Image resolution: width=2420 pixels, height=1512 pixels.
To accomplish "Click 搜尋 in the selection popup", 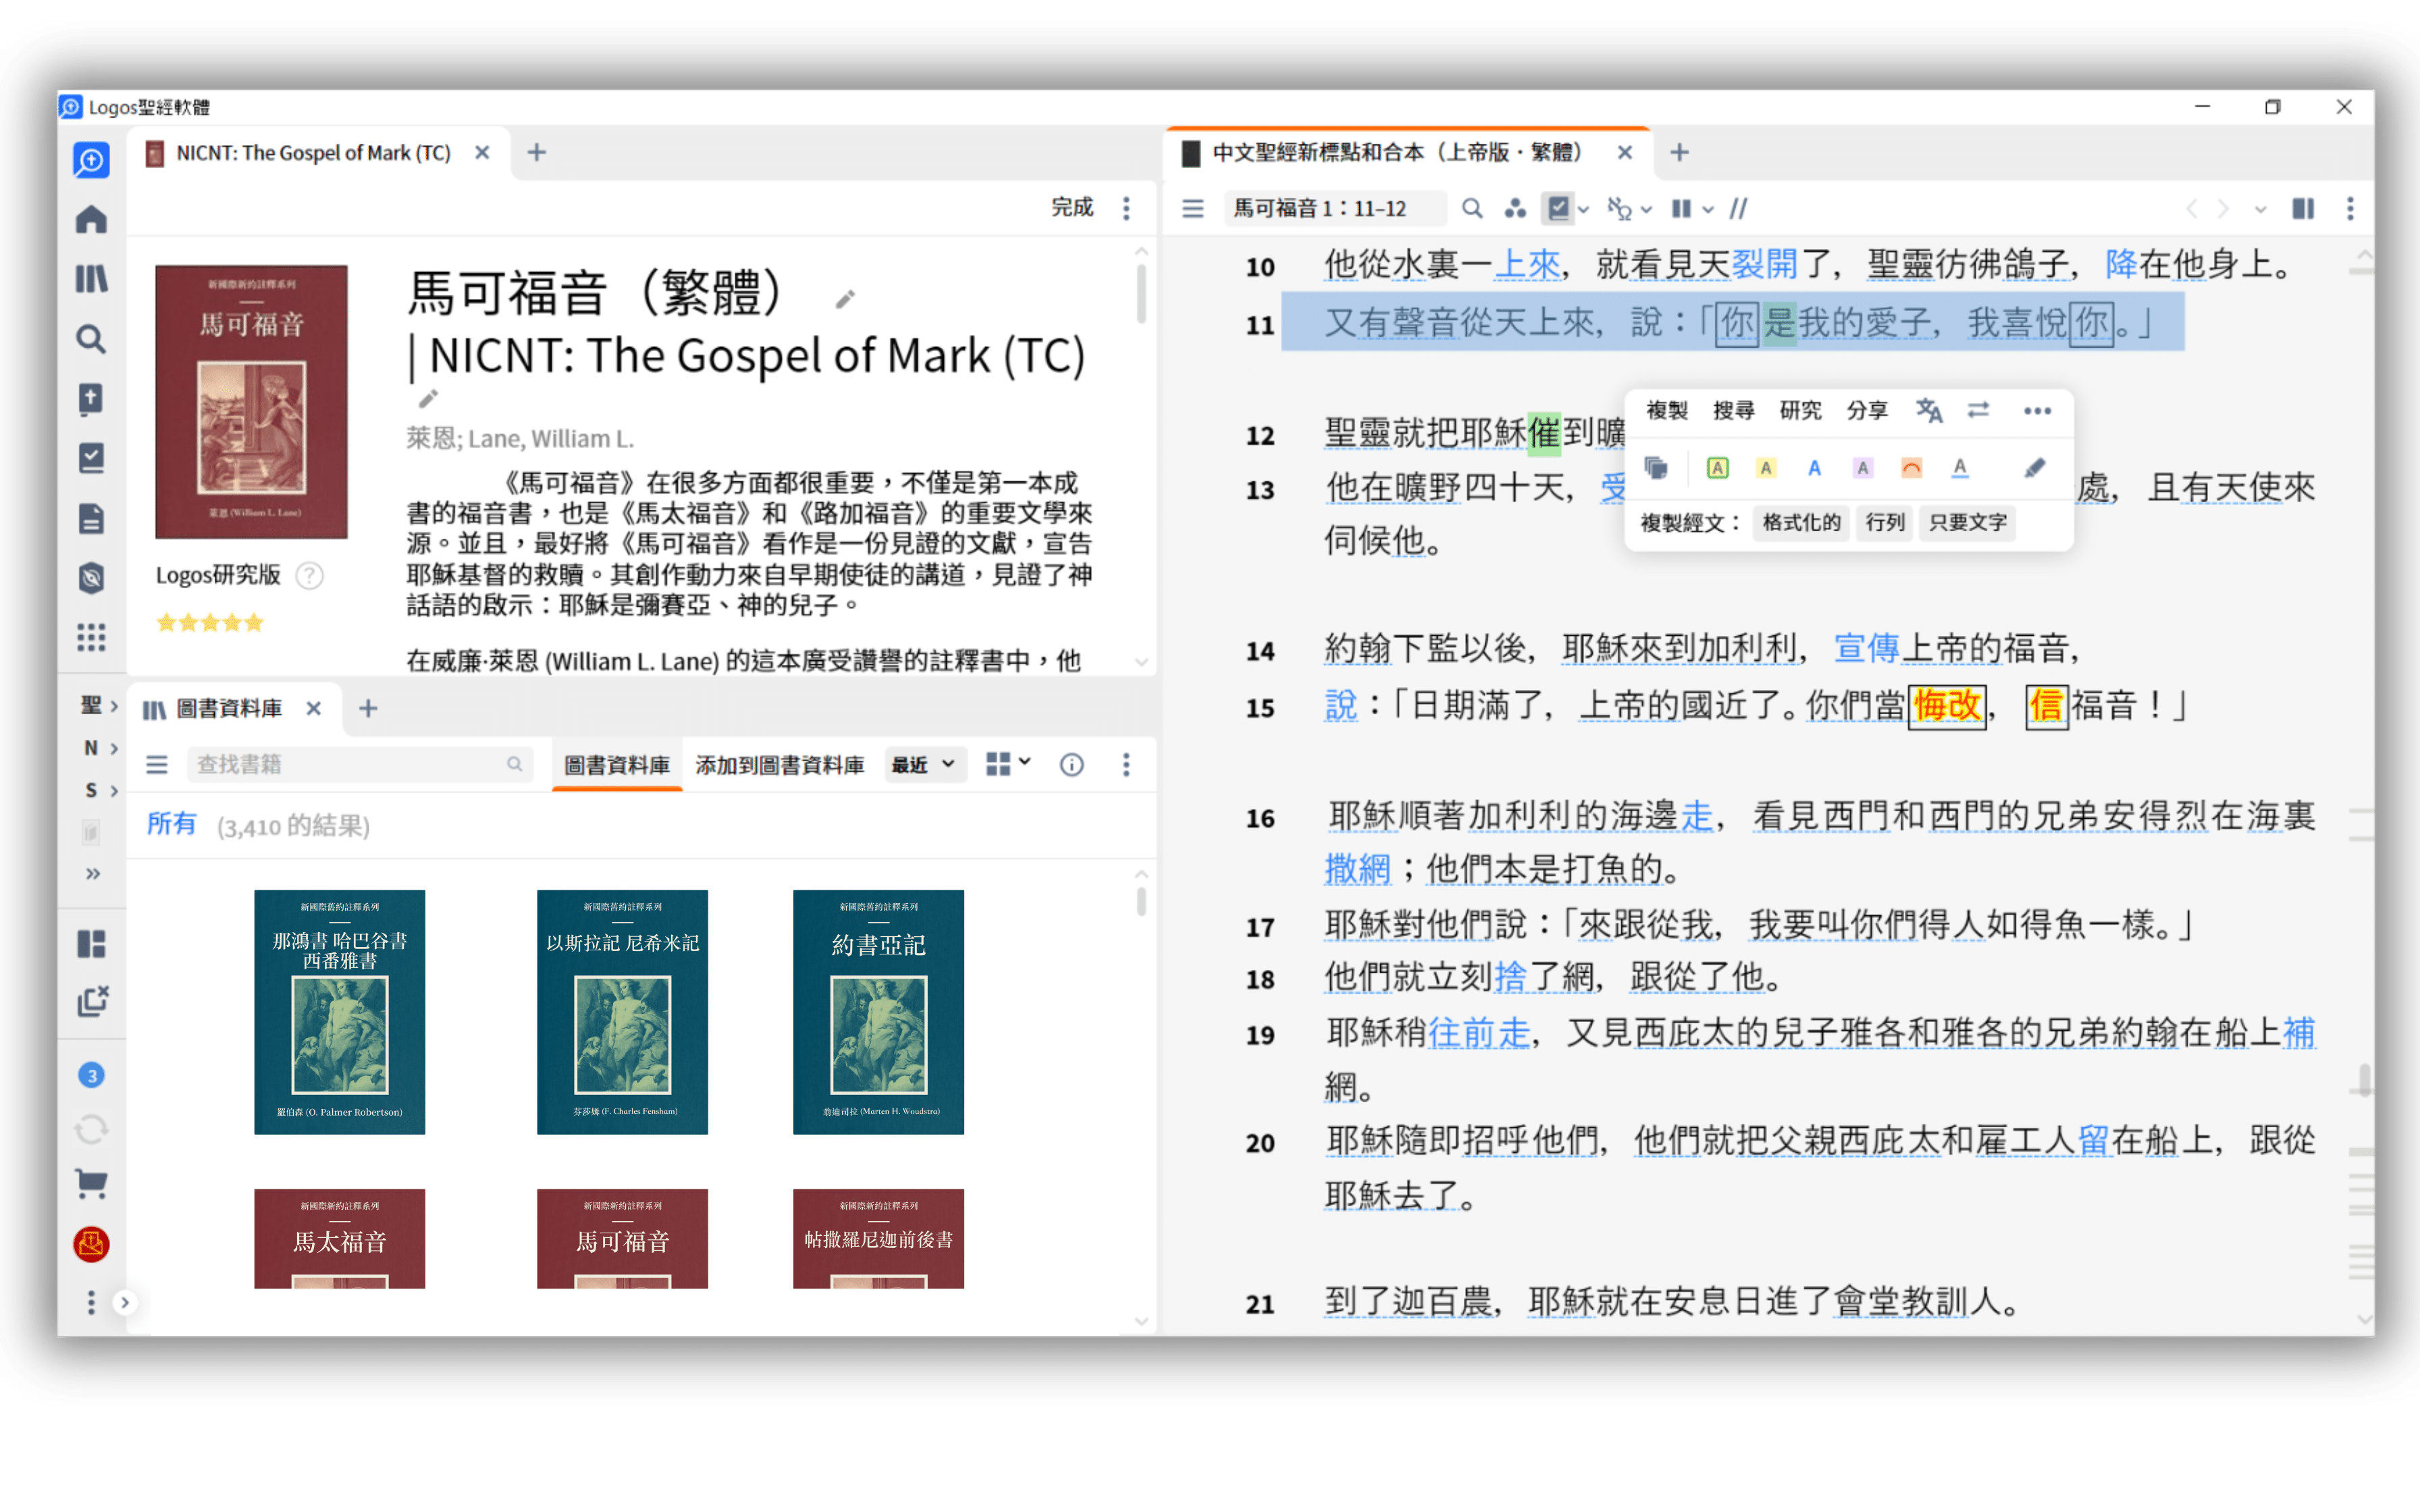I will pyautogui.click(x=1733, y=410).
